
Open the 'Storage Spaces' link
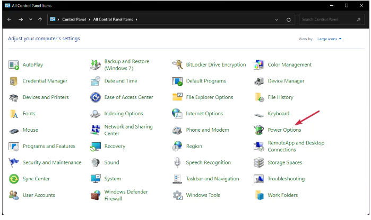click(x=285, y=162)
